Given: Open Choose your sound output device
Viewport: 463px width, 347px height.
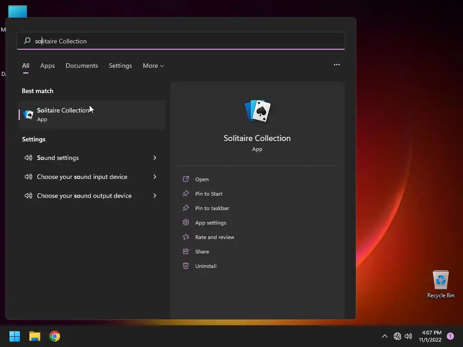Looking at the screenshot, I should coord(92,196).
